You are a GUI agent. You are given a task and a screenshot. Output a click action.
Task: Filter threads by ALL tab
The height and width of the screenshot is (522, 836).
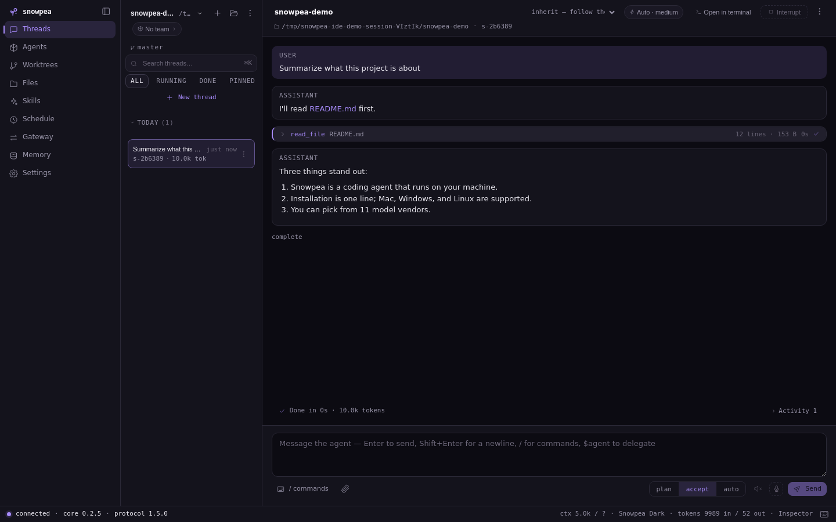[x=137, y=81]
